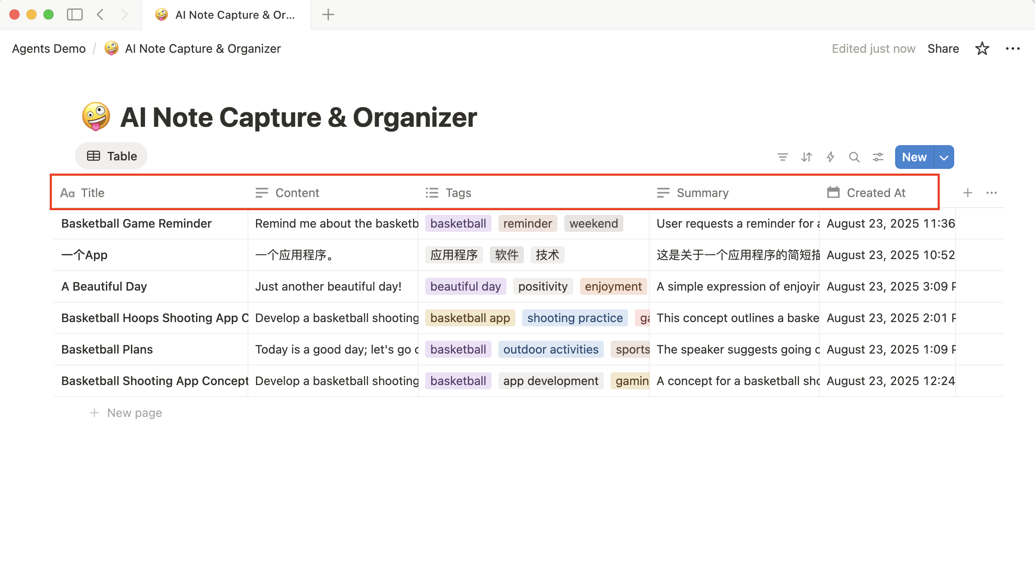Toggle the sidebar panel icon
The image size is (1035, 588).
pyautogui.click(x=75, y=14)
